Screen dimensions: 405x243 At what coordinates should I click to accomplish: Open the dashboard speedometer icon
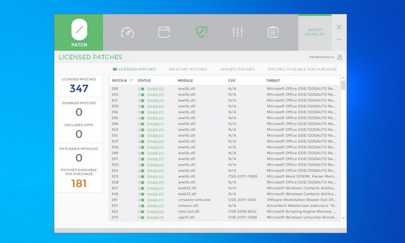[127, 32]
